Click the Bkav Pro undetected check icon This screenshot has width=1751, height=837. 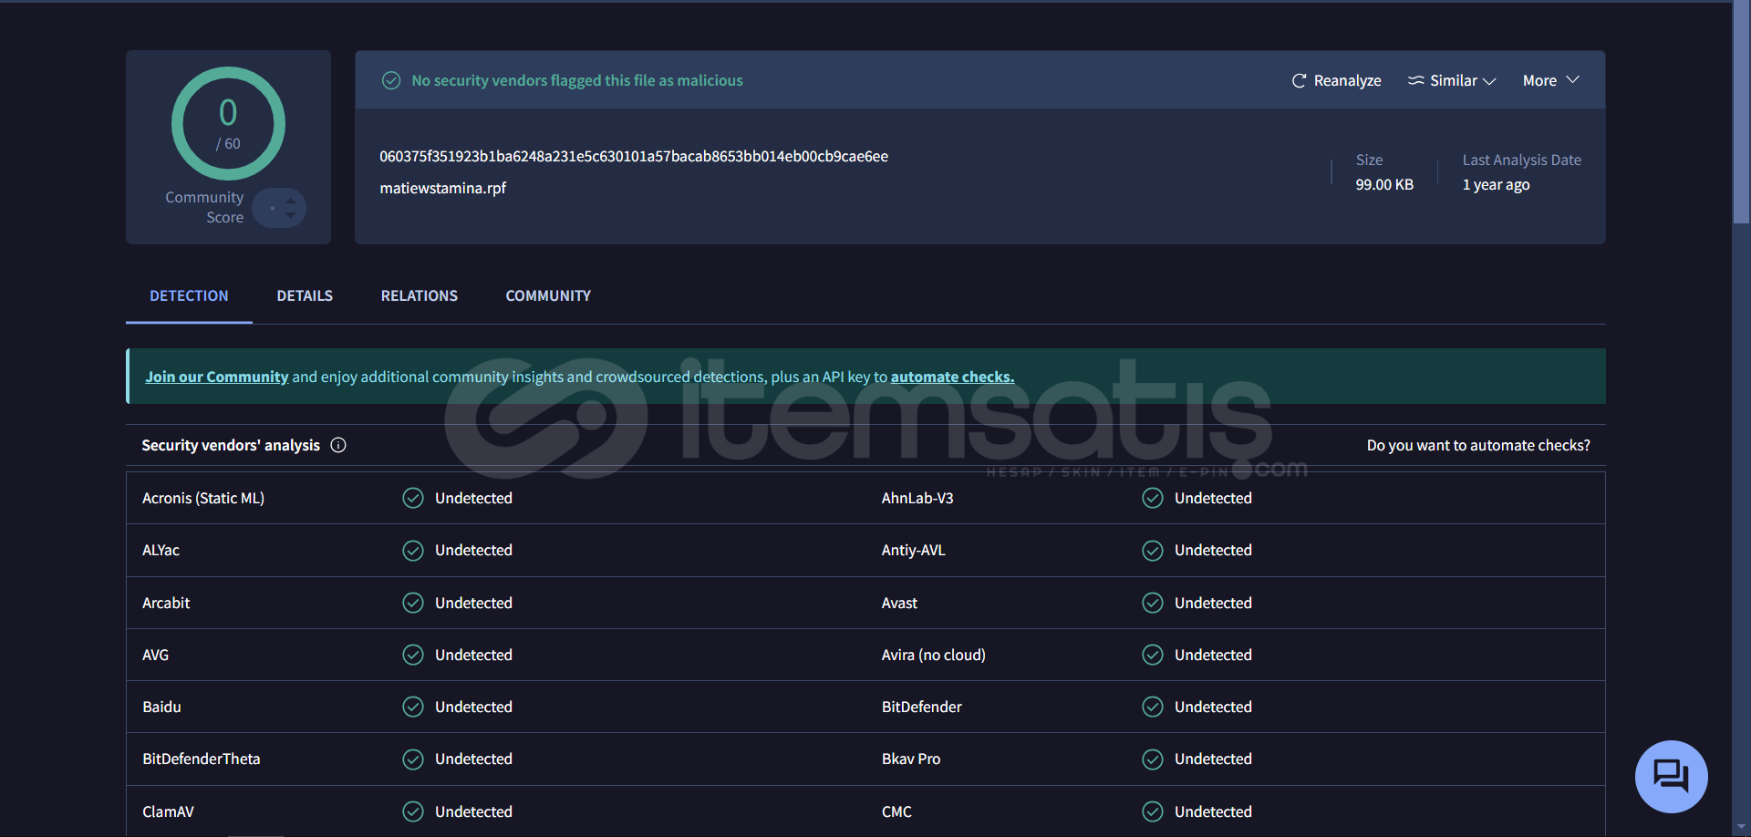1153,759
